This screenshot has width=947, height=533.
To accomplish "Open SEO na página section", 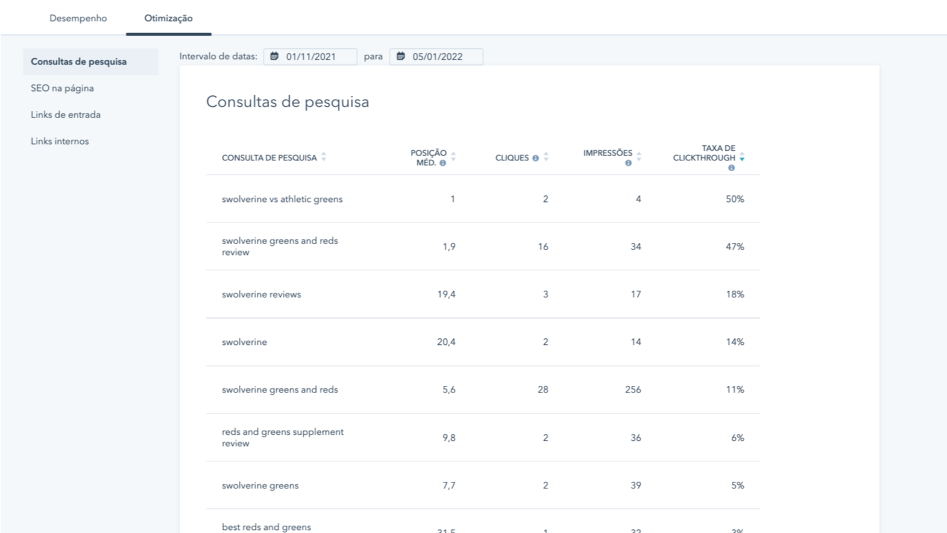I will [x=62, y=88].
